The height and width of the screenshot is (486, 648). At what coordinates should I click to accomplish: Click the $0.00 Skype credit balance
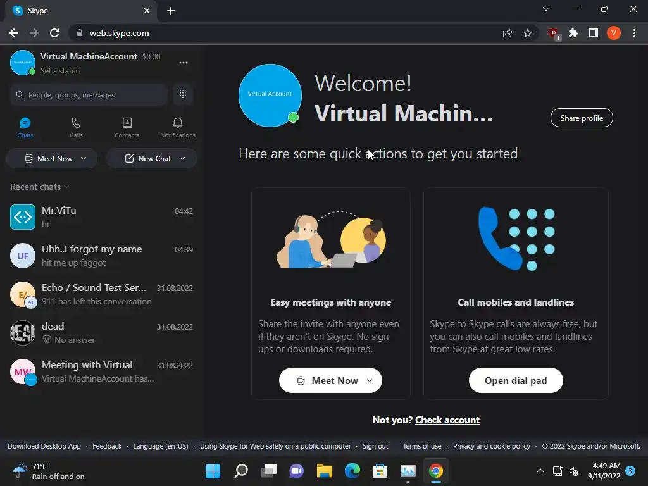click(x=151, y=56)
